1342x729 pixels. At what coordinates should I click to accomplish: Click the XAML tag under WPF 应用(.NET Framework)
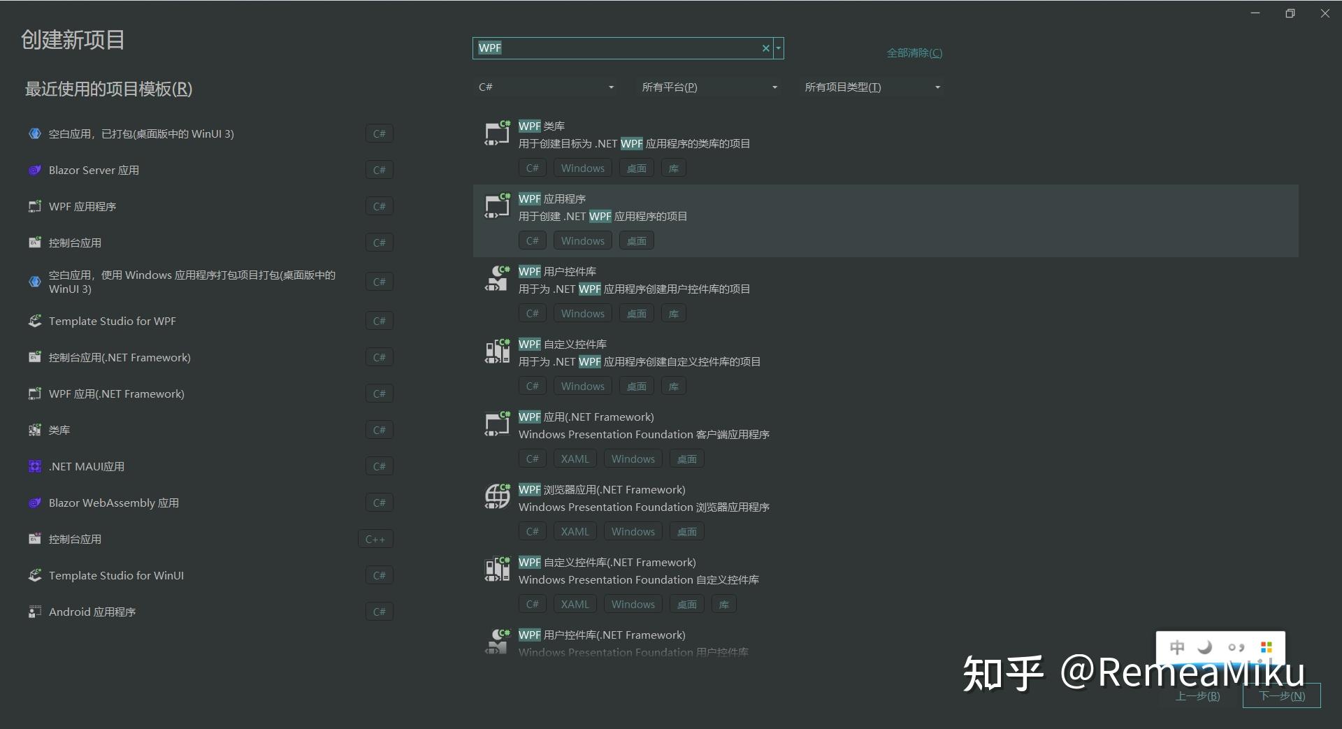(x=575, y=459)
